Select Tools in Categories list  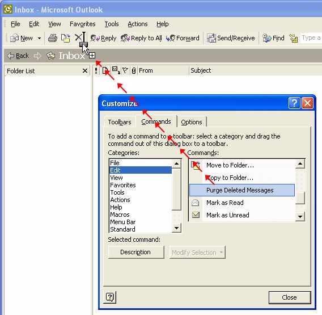(141, 192)
